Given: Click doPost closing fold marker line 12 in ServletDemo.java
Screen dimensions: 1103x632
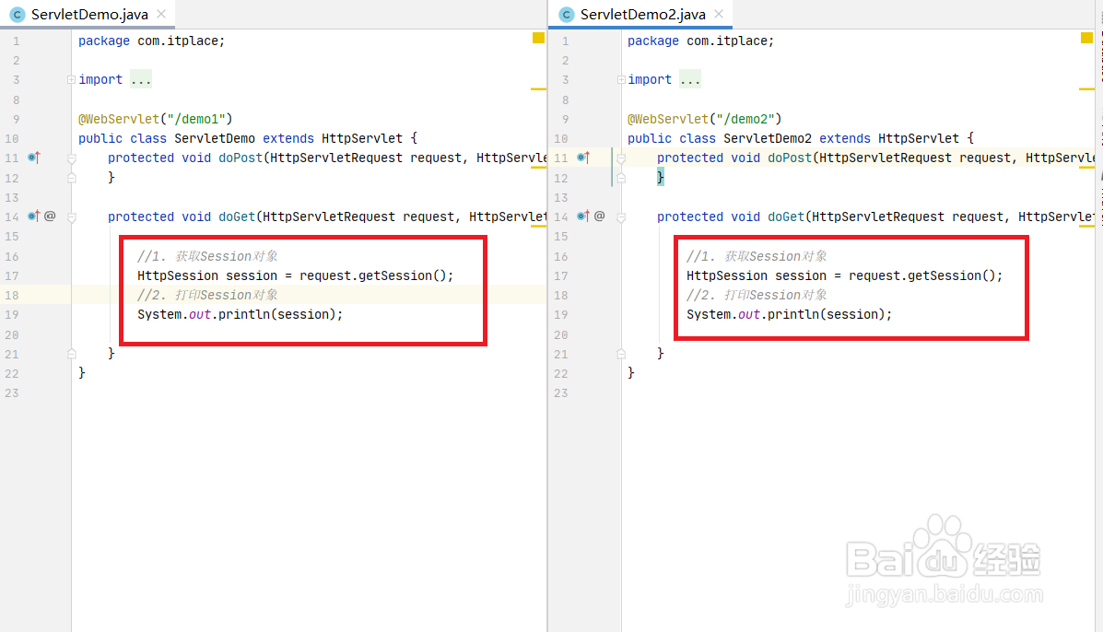Looking at the screenshot, I should (x=71, y=178).
